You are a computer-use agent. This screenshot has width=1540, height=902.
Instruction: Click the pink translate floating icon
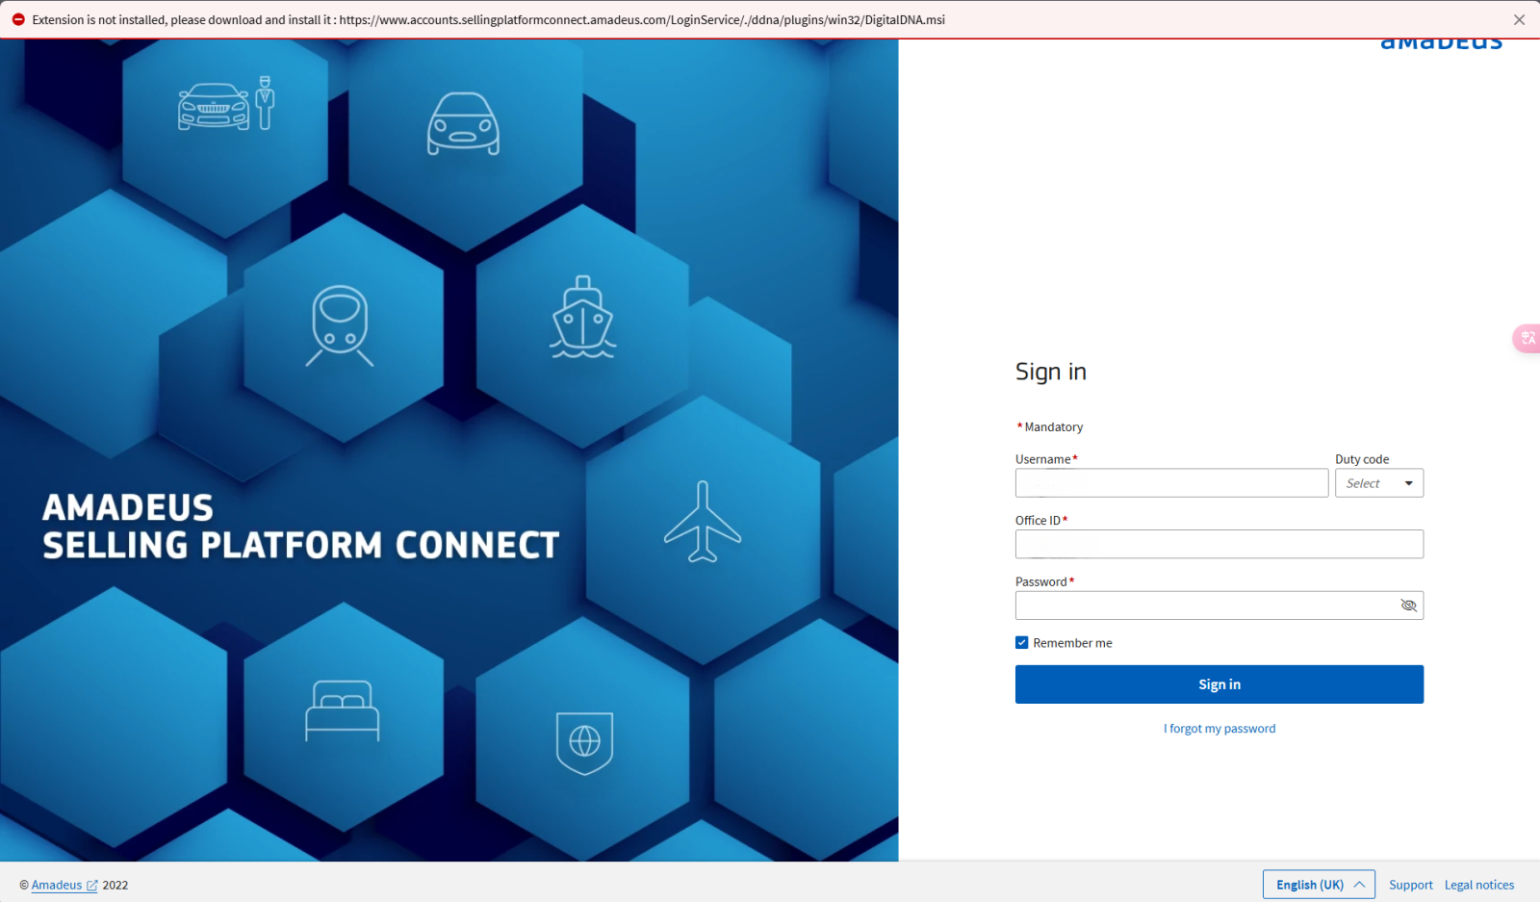[x=1527, y=338]
